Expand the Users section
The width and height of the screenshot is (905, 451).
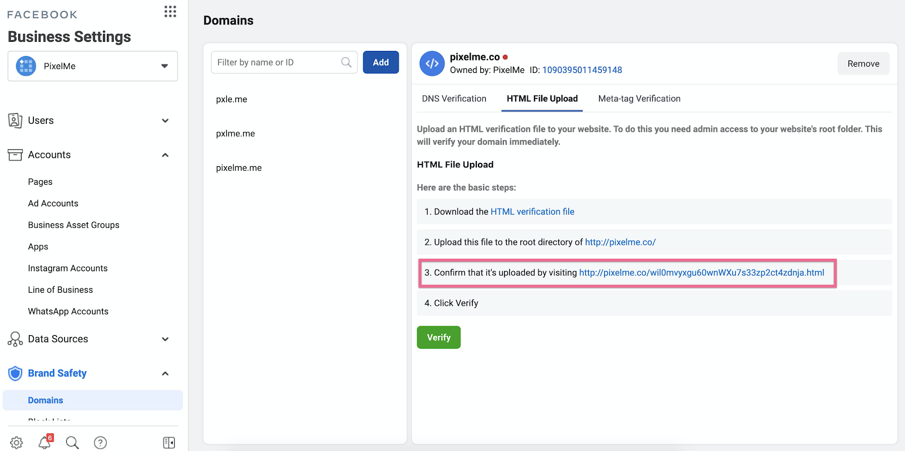pos(165,120)
